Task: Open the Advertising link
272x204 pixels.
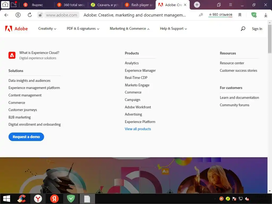Action: point(133,114)
